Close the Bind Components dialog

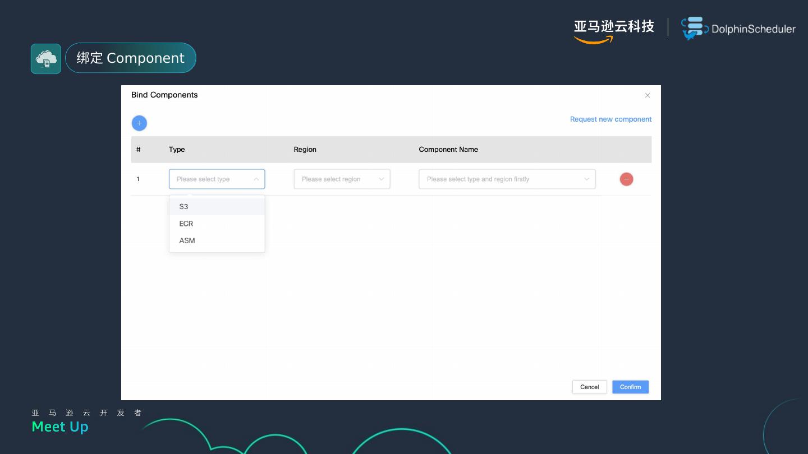coord(648,95)
